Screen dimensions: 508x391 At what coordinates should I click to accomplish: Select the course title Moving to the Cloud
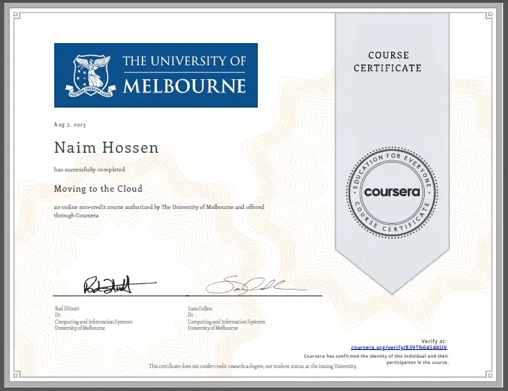point(98,189)
